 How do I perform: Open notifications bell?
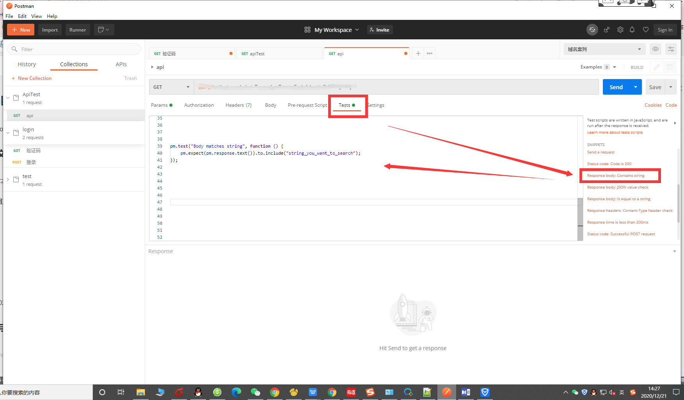[x=632, y=30]
